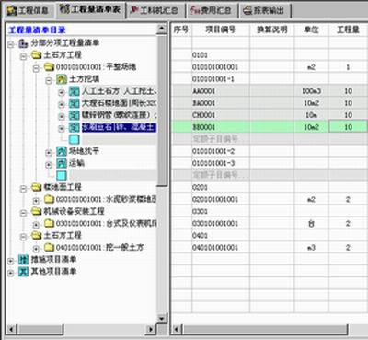This screenshot has height=340, width=368.
Task: Click the 项目编号 column header
Action: pos(221,29)
